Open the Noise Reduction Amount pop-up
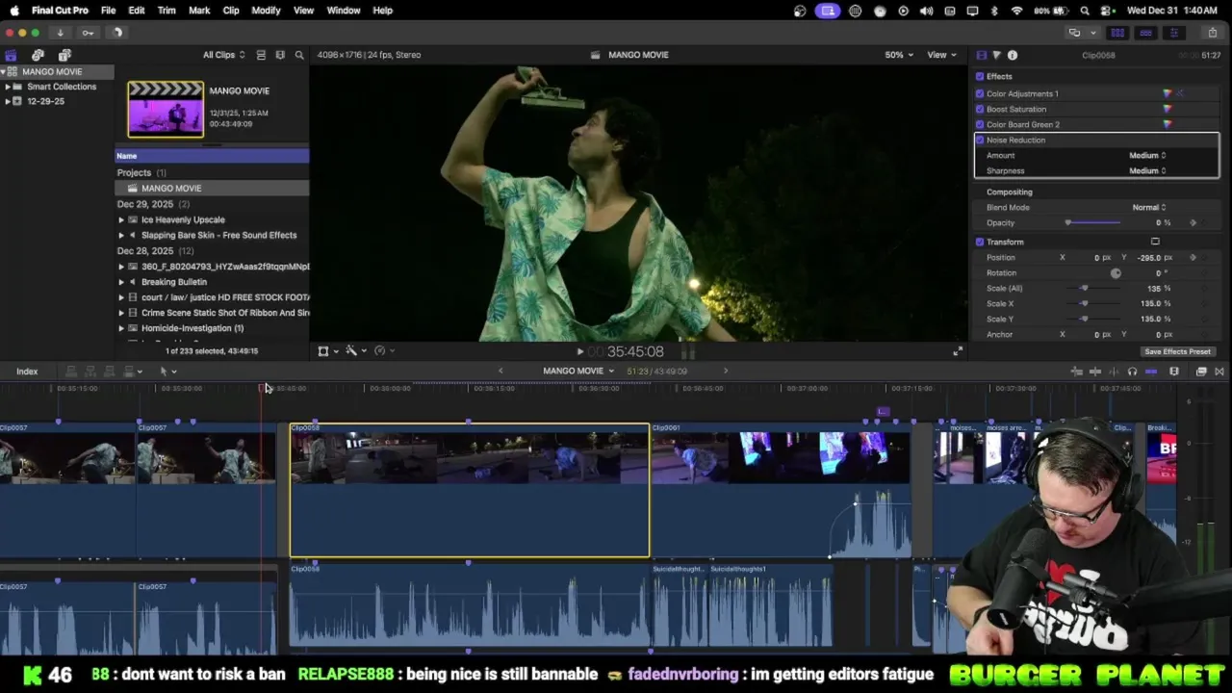Image resolution: width=1232 pixels, height=693 pixels. (1147, 155)
